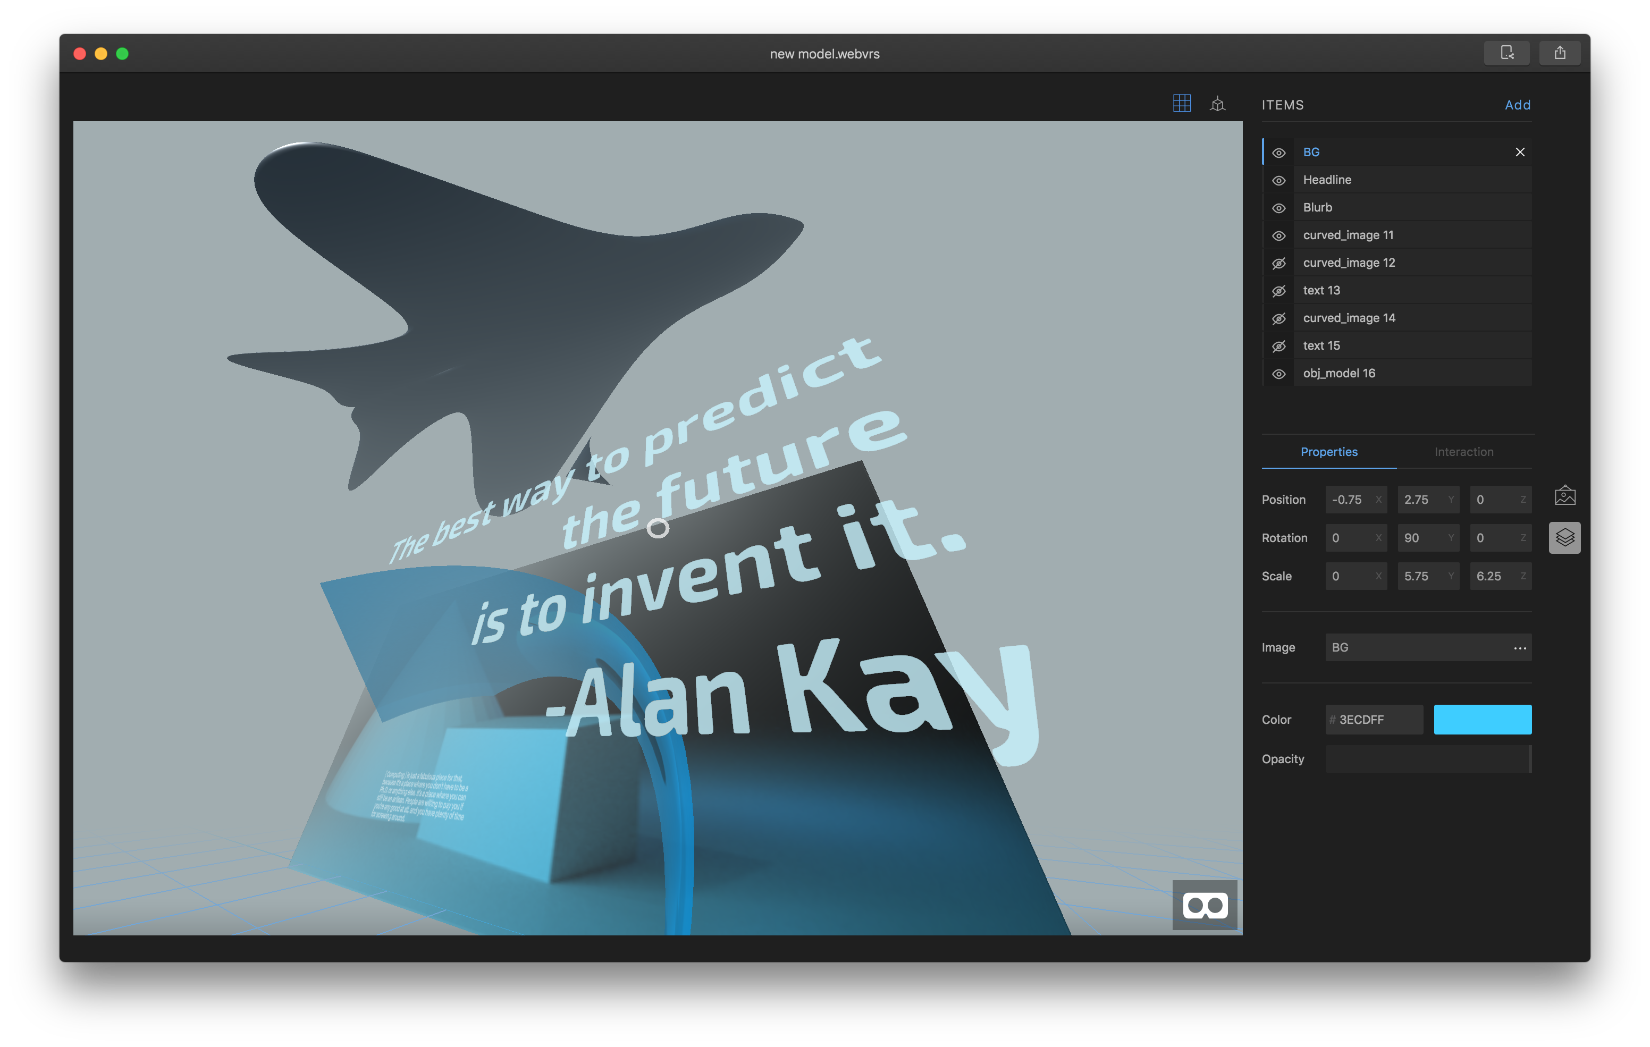Remove the BG item using its X icon
This screenshot has width=1650, height=1047.
pyautogui.click(x=1520, y=152)
